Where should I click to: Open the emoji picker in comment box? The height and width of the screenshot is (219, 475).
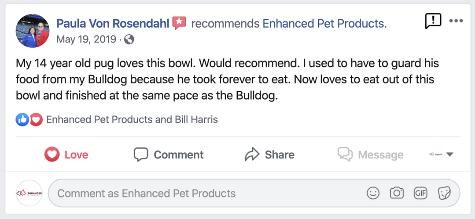(x=373, y=193)
